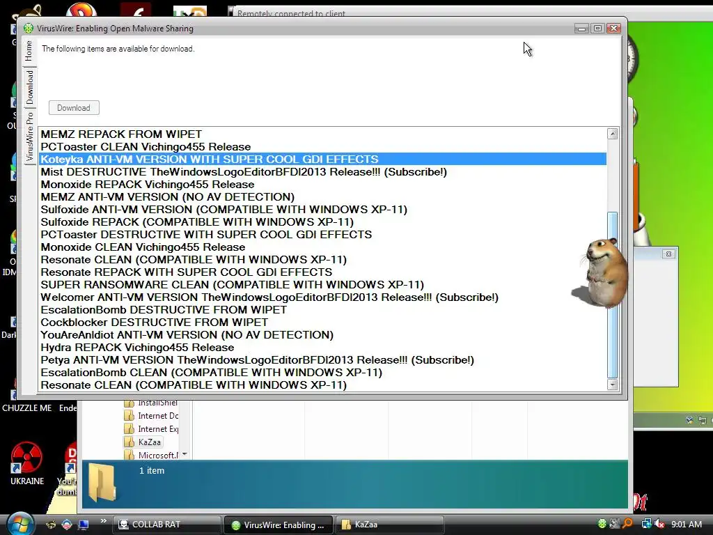Switch to KaZaa taskbar window
713x535 pixels.
pyautogui.click(x=389, y=525)
